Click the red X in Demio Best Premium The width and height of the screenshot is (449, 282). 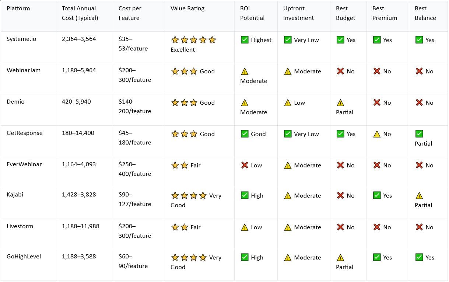[377, 102]
